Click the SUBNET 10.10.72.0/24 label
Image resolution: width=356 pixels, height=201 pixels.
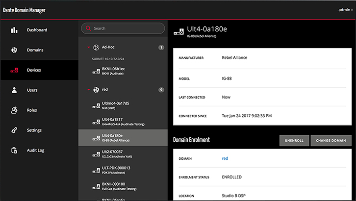108,59
